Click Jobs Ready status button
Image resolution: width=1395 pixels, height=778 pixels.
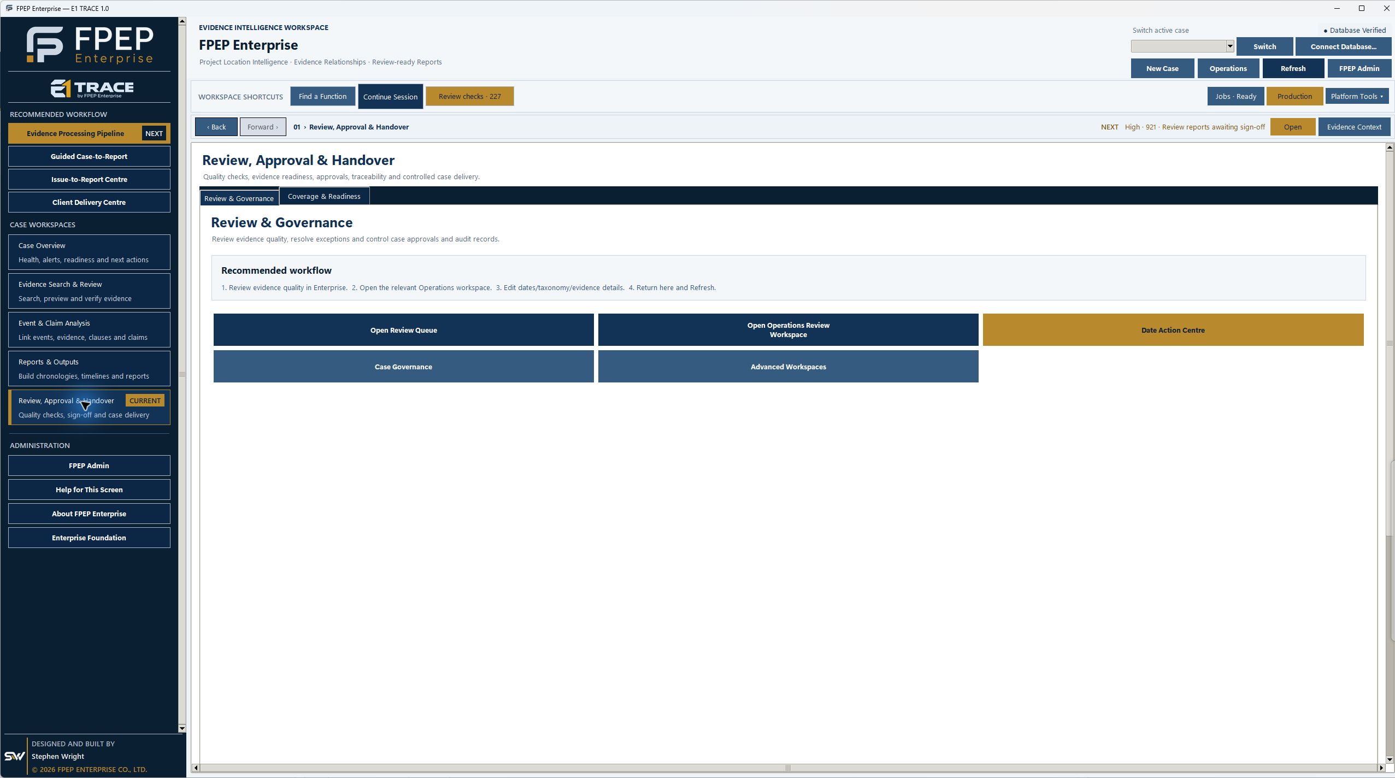(x=1235, y=96)
